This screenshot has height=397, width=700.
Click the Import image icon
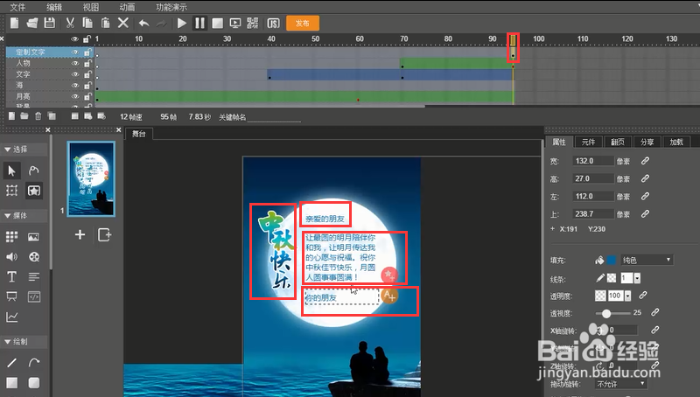pyautogui.click(x=34, y=237)
